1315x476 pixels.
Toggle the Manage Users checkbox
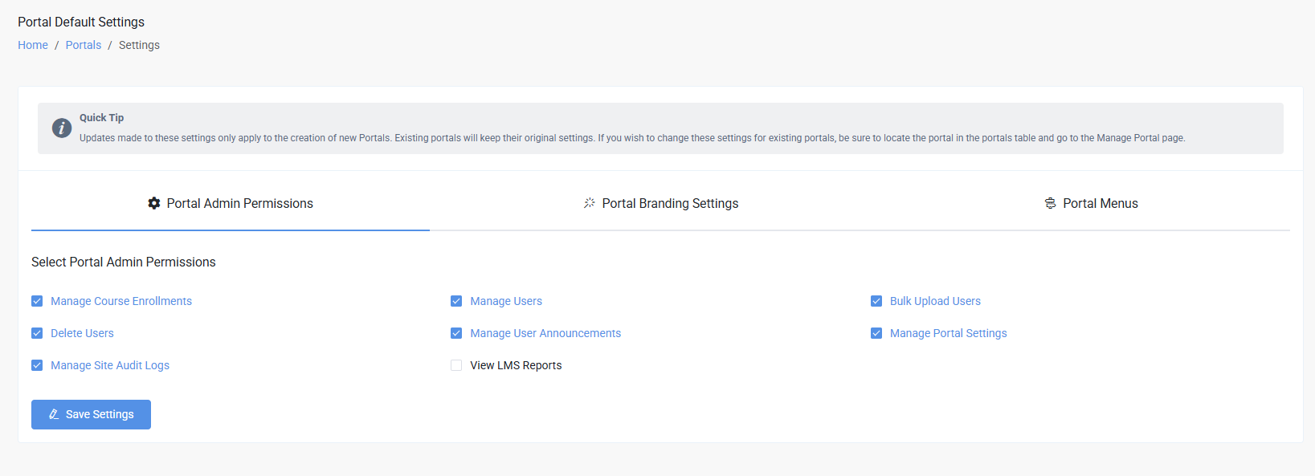point(456,301)
